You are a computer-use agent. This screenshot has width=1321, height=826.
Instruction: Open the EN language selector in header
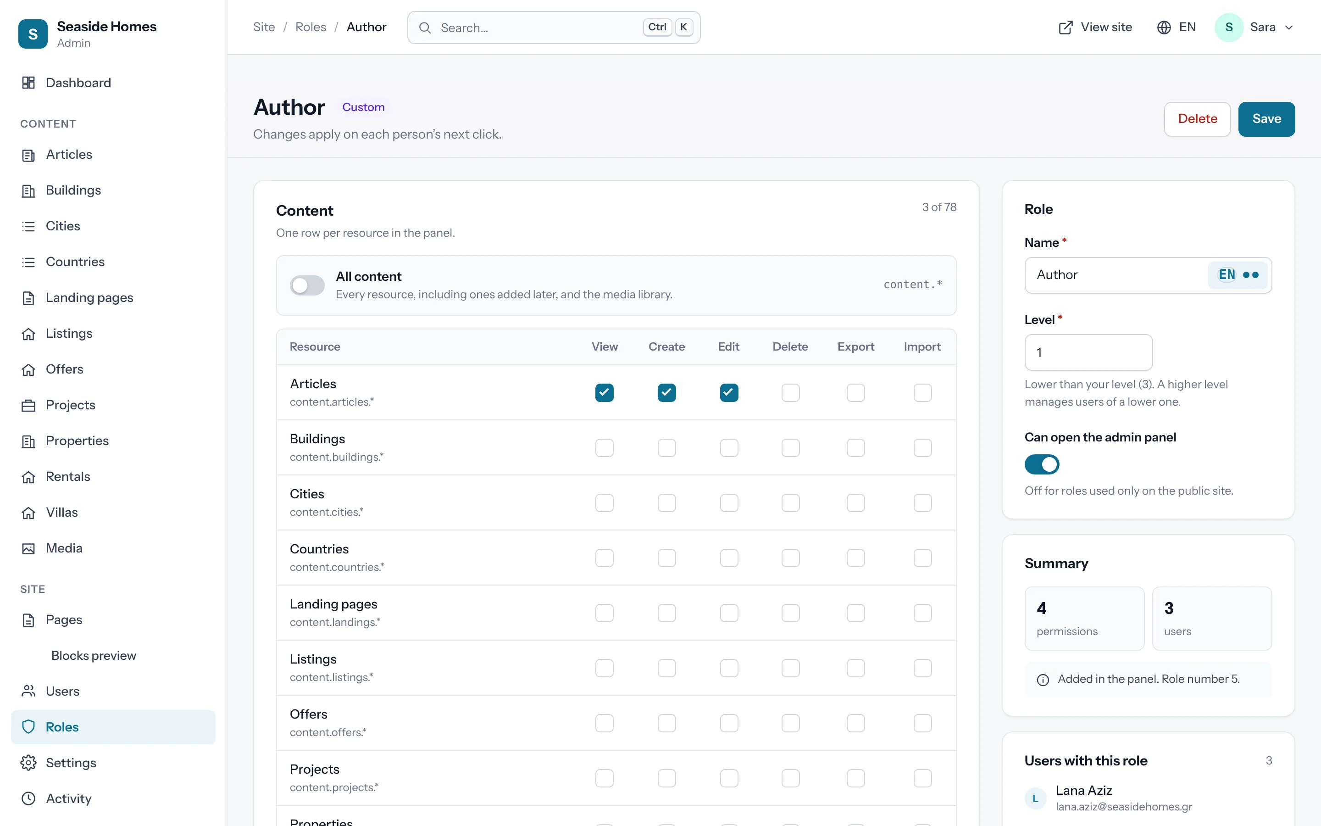tap(1177, 28)
